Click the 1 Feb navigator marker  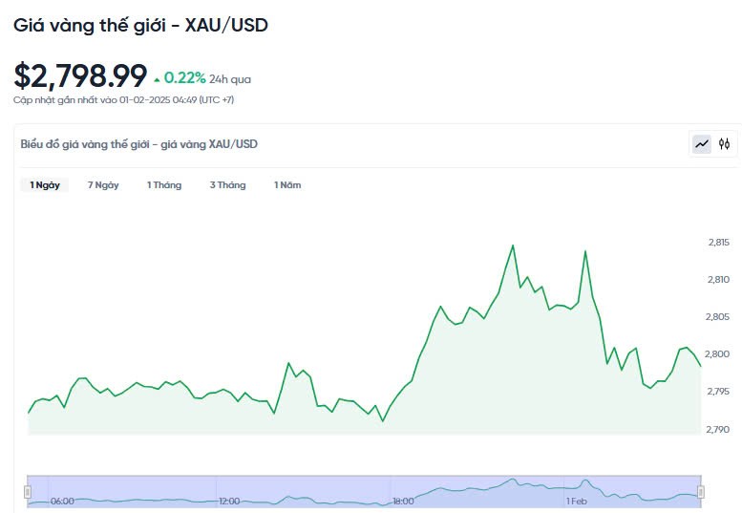576,501
